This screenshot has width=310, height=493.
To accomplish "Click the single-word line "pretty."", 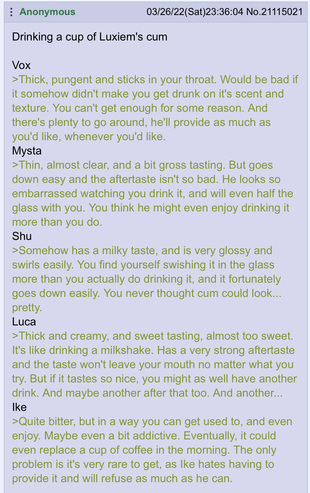I will click(x=26, y=307).
